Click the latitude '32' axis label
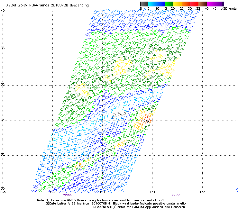The height and width of the screenshot is (209, 238). coord(3,155)
